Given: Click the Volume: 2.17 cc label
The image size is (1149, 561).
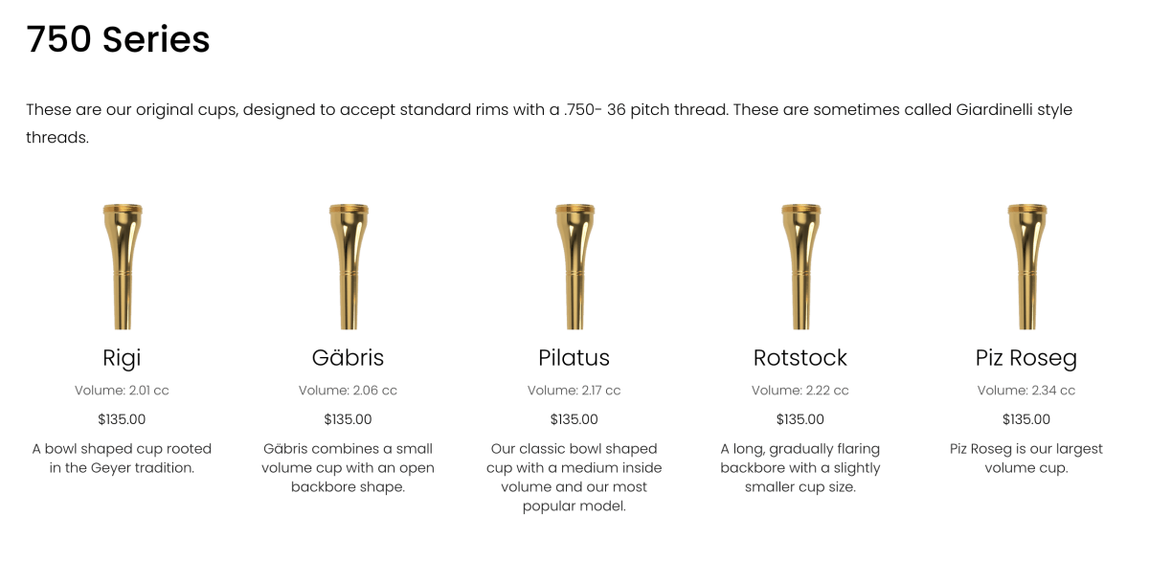Looking at the screenshot, I should pyautogui.click(x=574, y=391).
